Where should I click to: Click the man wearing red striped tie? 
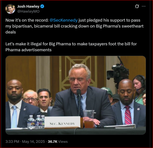coord(129,103)
